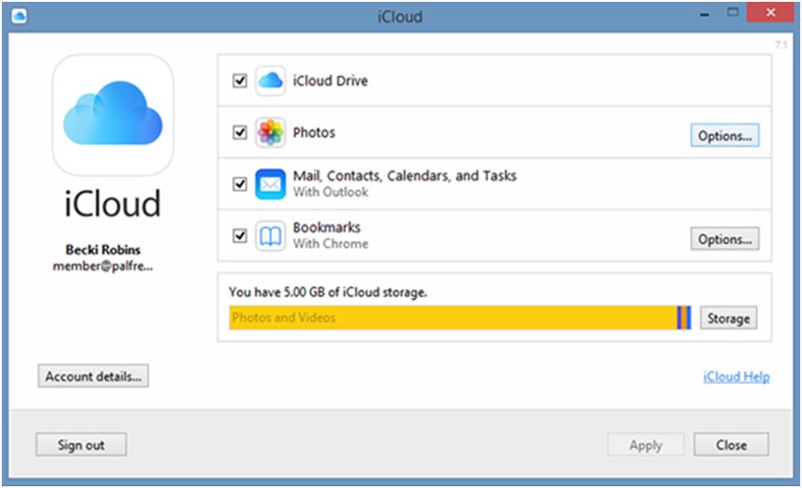
Task: Open Account details
Action: 93,376
